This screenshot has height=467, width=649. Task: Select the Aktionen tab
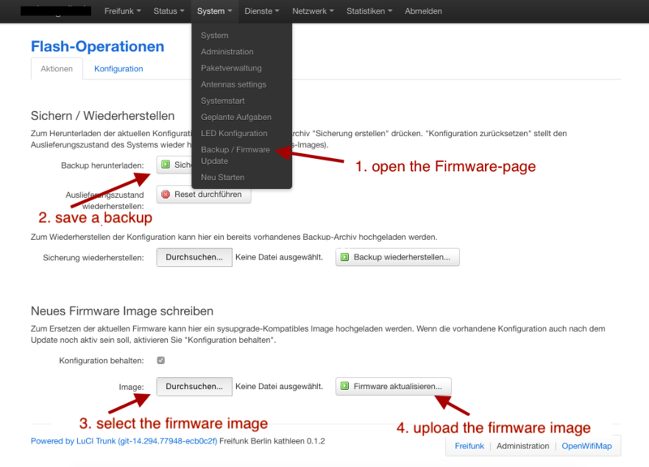tap(56, 69)
